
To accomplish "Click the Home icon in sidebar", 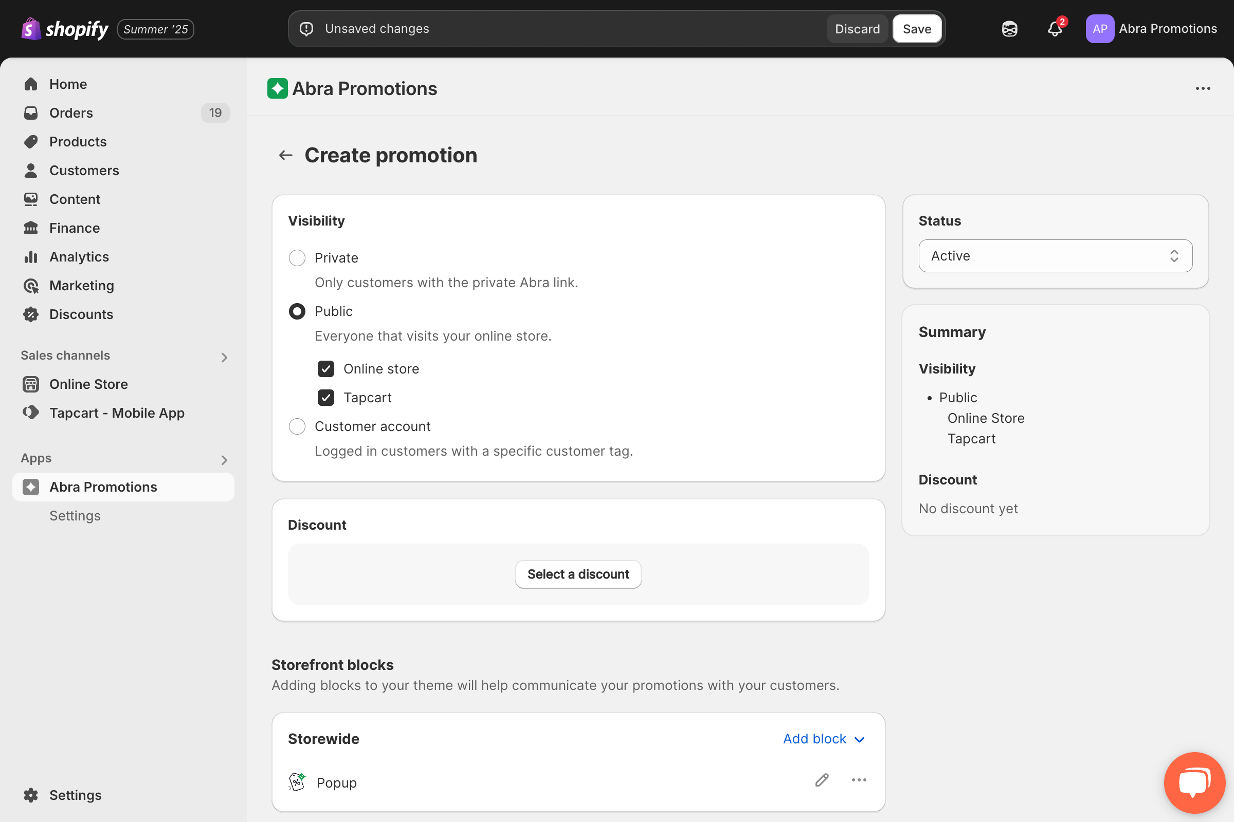I will (x=31, y=84).
